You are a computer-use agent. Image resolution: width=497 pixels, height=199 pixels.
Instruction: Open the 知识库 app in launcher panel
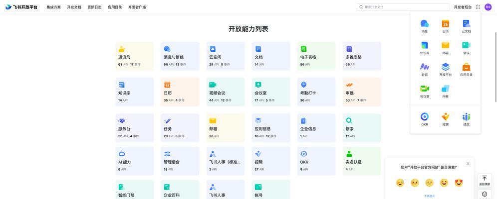tap(425, 48)
